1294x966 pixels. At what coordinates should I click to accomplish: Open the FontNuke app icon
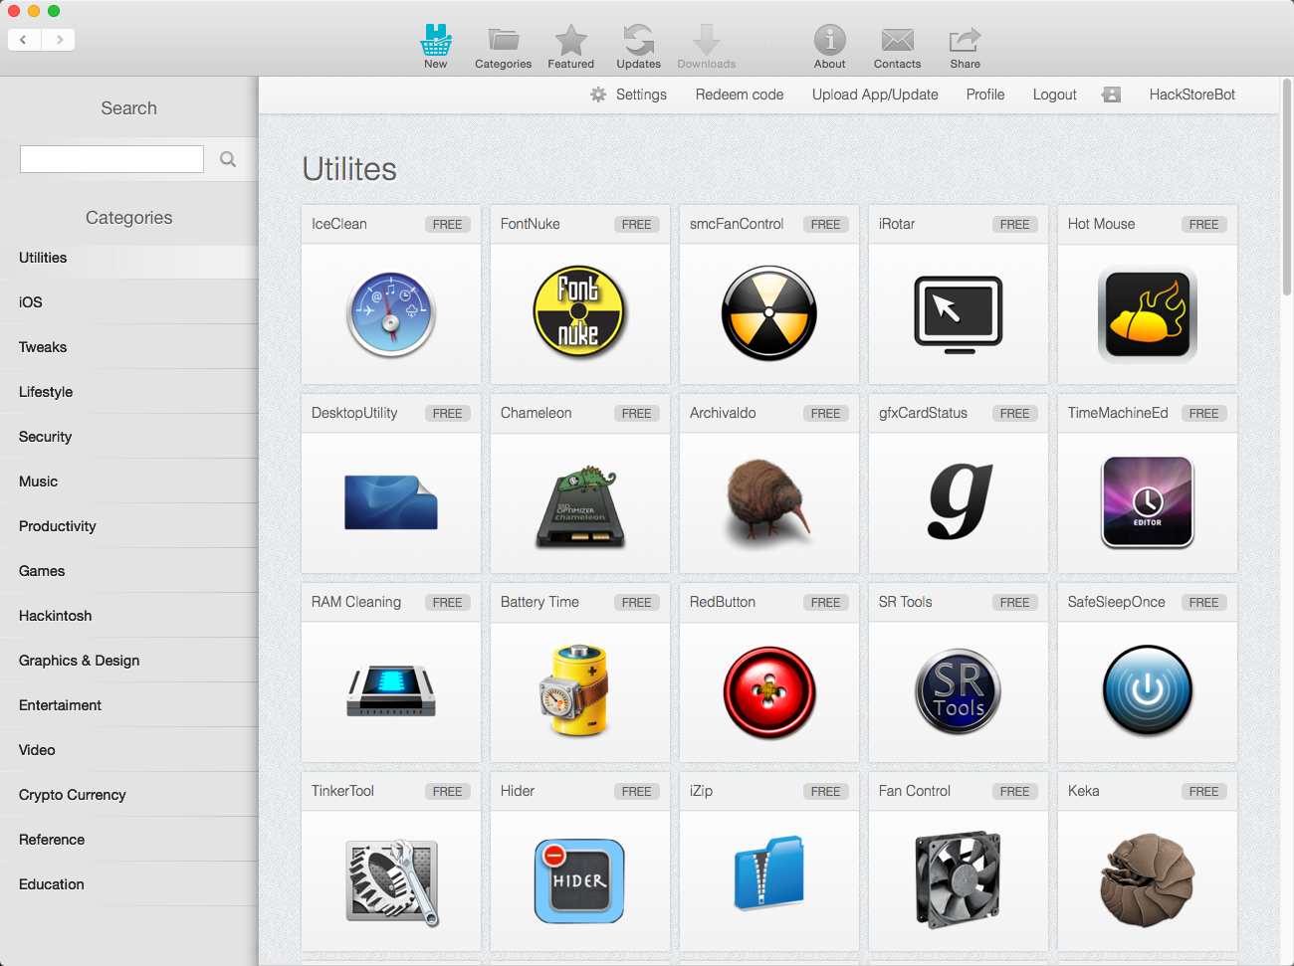pyautogui.click(x=579, y=312)
